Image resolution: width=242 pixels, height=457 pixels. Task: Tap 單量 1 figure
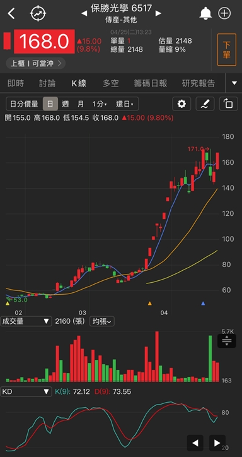tap(121, 41)
